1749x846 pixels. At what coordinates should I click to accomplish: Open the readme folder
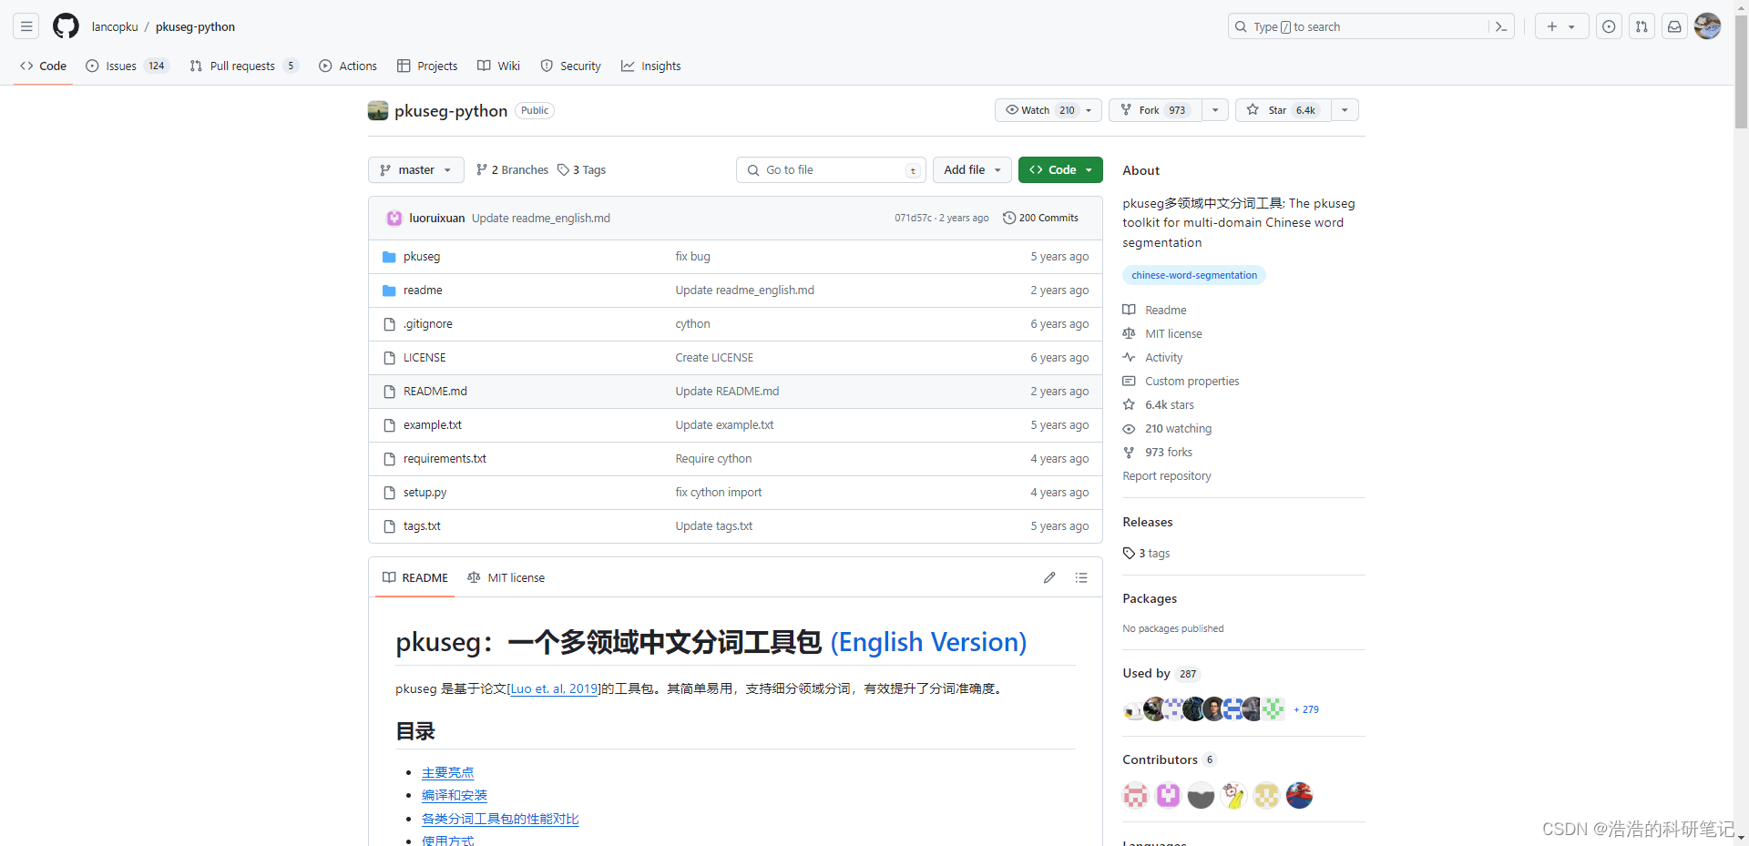423,290
